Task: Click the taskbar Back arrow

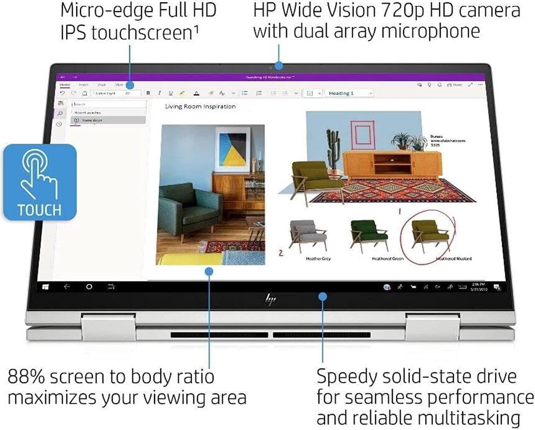Action: [x=67, y=287]
